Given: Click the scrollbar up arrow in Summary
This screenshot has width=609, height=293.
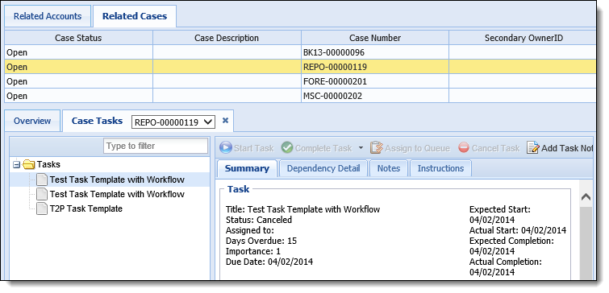Looking at the screenshot, I should [x=586, y=197].
